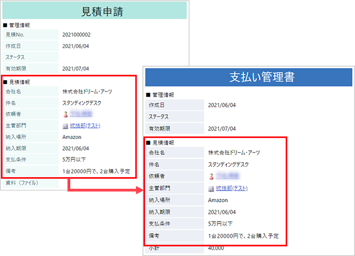Click the 会社名 value 株式会社ドリーム・アーツ in 支払い管理書
The width and height of the screenshot is (355, 256).
pyautogui.click(x=234, y=153)
